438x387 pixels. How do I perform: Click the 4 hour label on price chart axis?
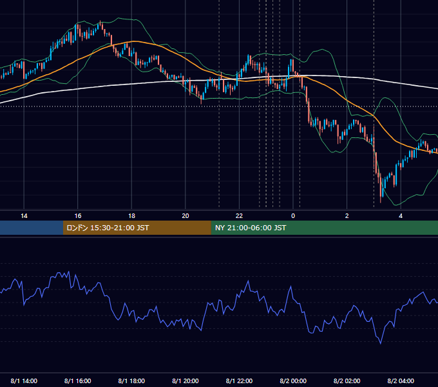(x=401, y=216)
